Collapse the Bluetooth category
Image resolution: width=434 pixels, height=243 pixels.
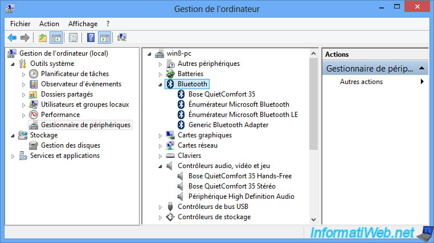[160, 84]
